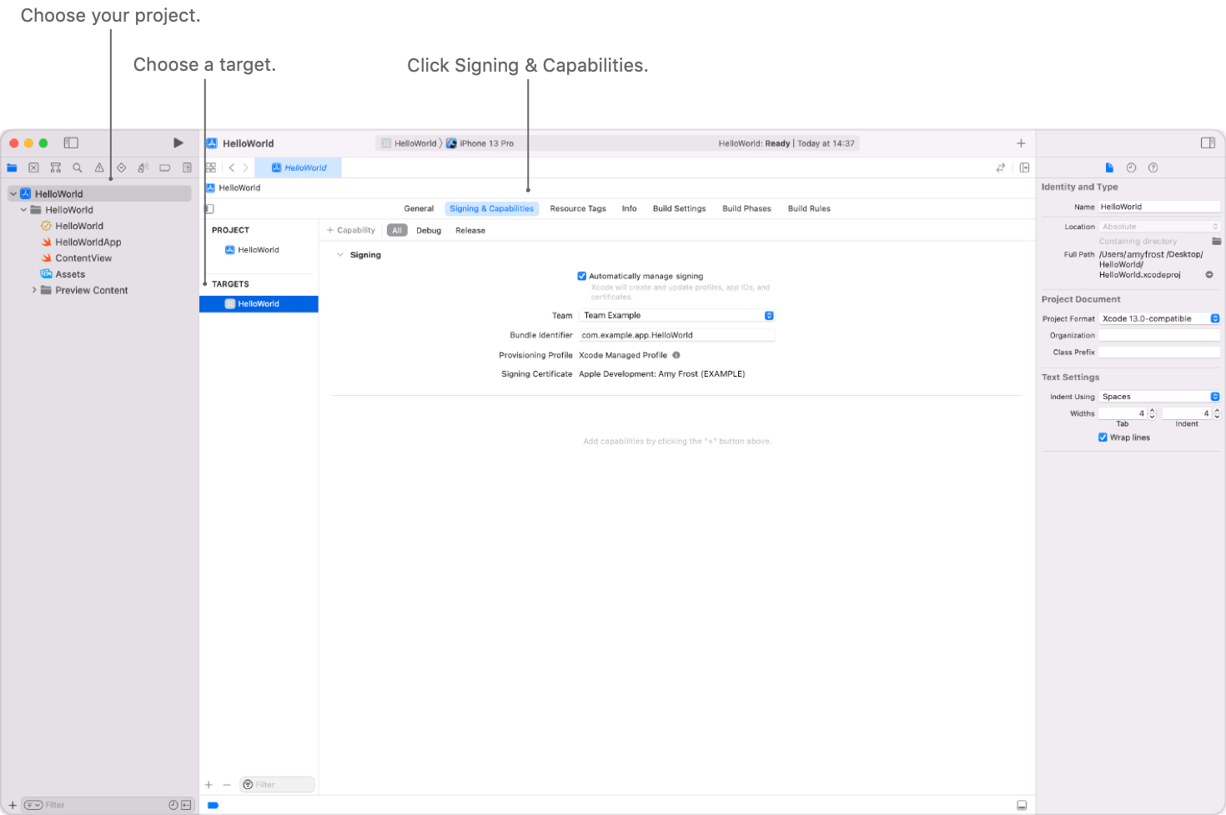Go back with the left arrow
Screen dimensions: 1226x815
232,167
